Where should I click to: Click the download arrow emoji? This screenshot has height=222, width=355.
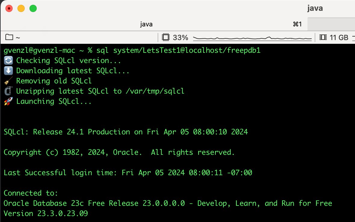[8, 71]
